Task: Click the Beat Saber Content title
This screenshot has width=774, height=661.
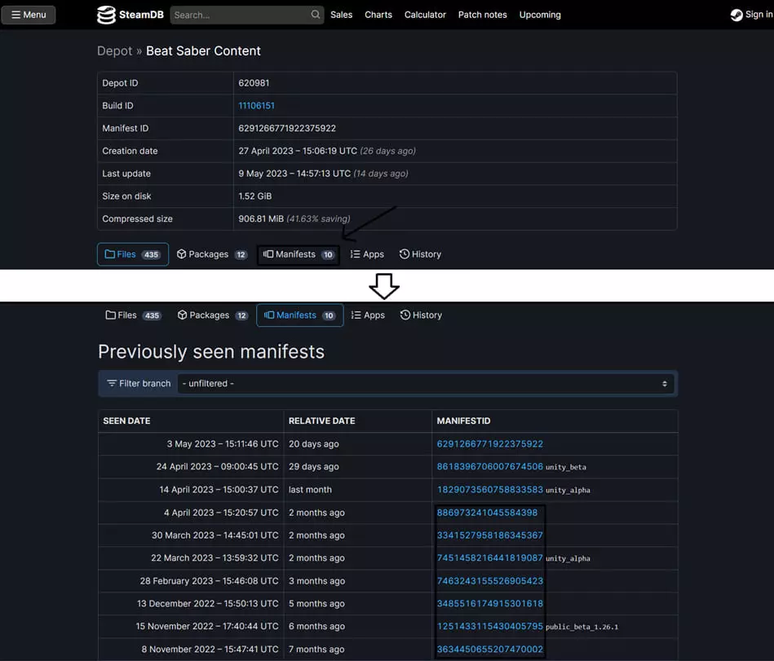Action: point(203,51)
